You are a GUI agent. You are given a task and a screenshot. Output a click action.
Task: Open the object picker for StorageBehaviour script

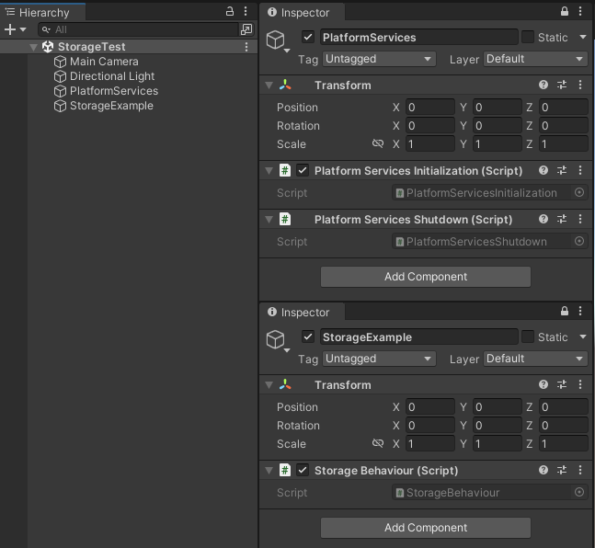point(579,492)
